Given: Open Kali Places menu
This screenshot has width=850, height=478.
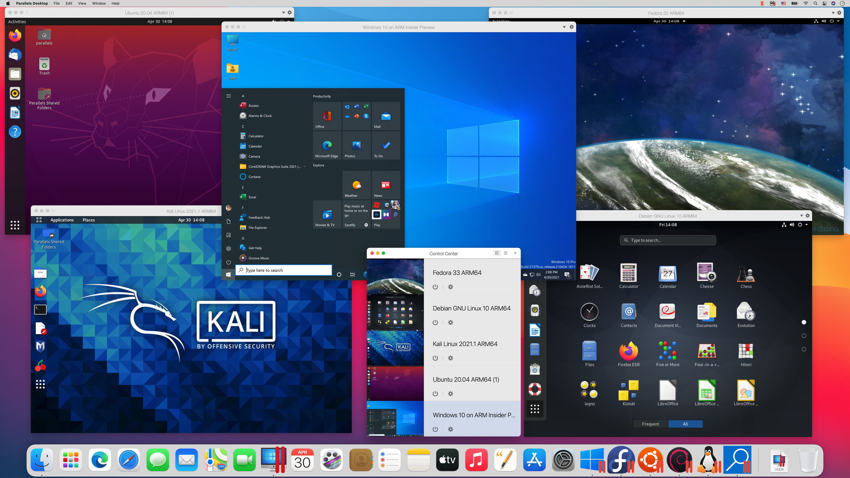Looking at the screenshot, I should (x=89, y=220).
